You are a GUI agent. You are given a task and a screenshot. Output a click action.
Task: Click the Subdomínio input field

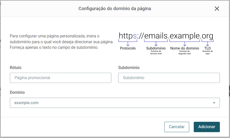click(169, 78)
